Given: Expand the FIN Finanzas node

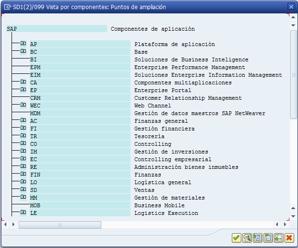Looking at the screenshot, I should point(23,174).
